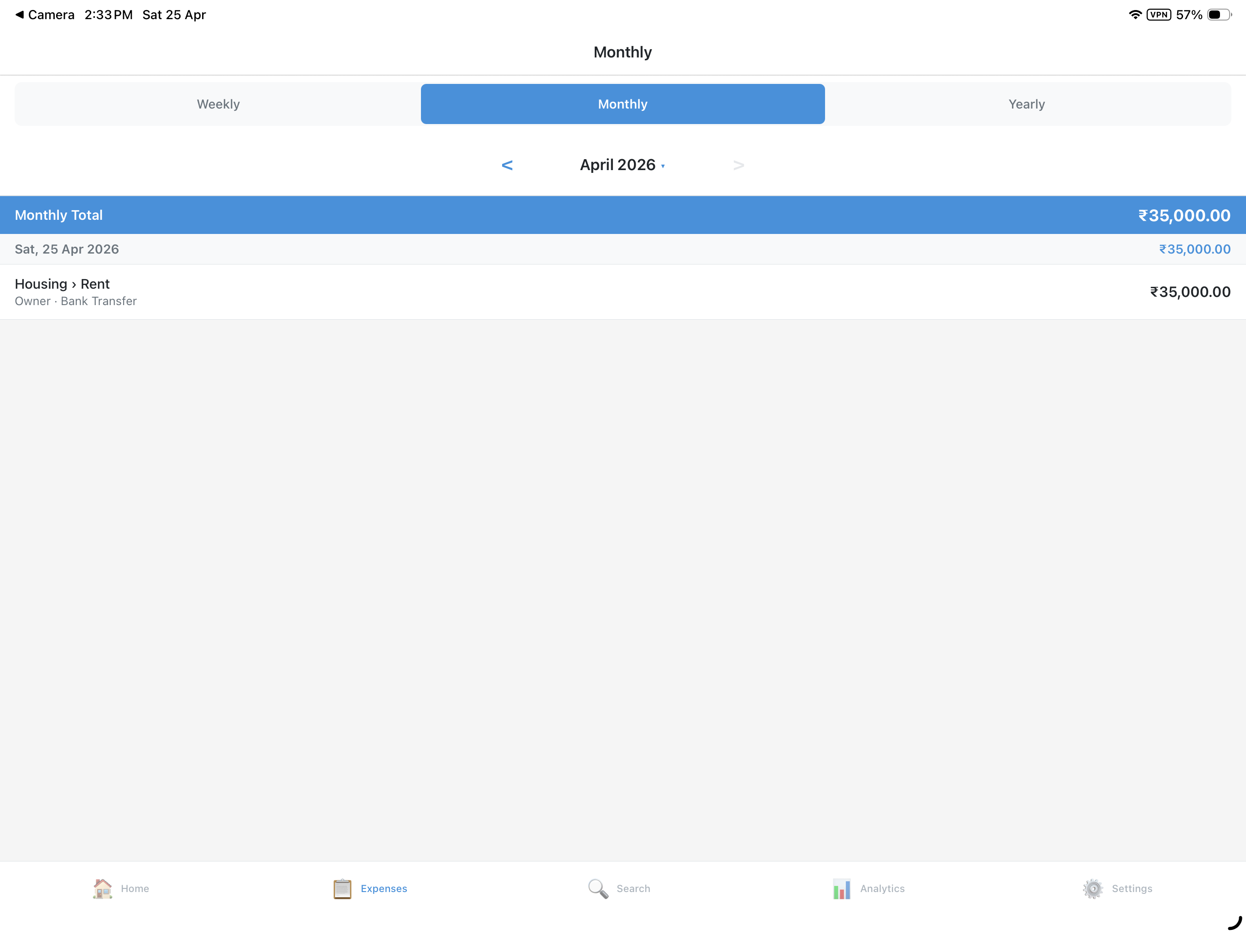Tap the Monthly Total ₹35,000.00 amount
1246x934 pixels.
point(1184,215)
